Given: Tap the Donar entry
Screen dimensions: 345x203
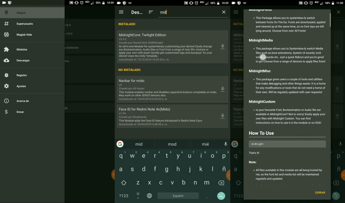Looking at the screenshot, I should pyautogui.click(x=32, y=112).
